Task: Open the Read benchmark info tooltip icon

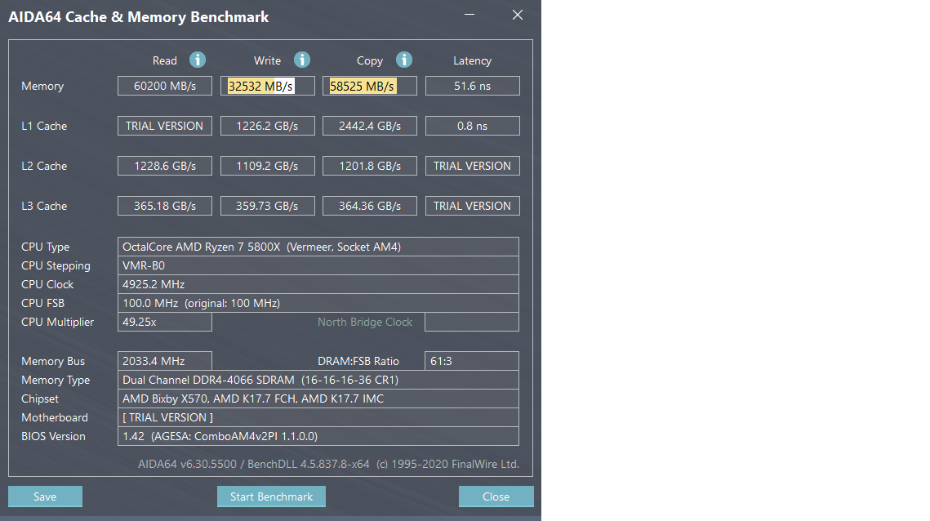Action: click(198, 60)
